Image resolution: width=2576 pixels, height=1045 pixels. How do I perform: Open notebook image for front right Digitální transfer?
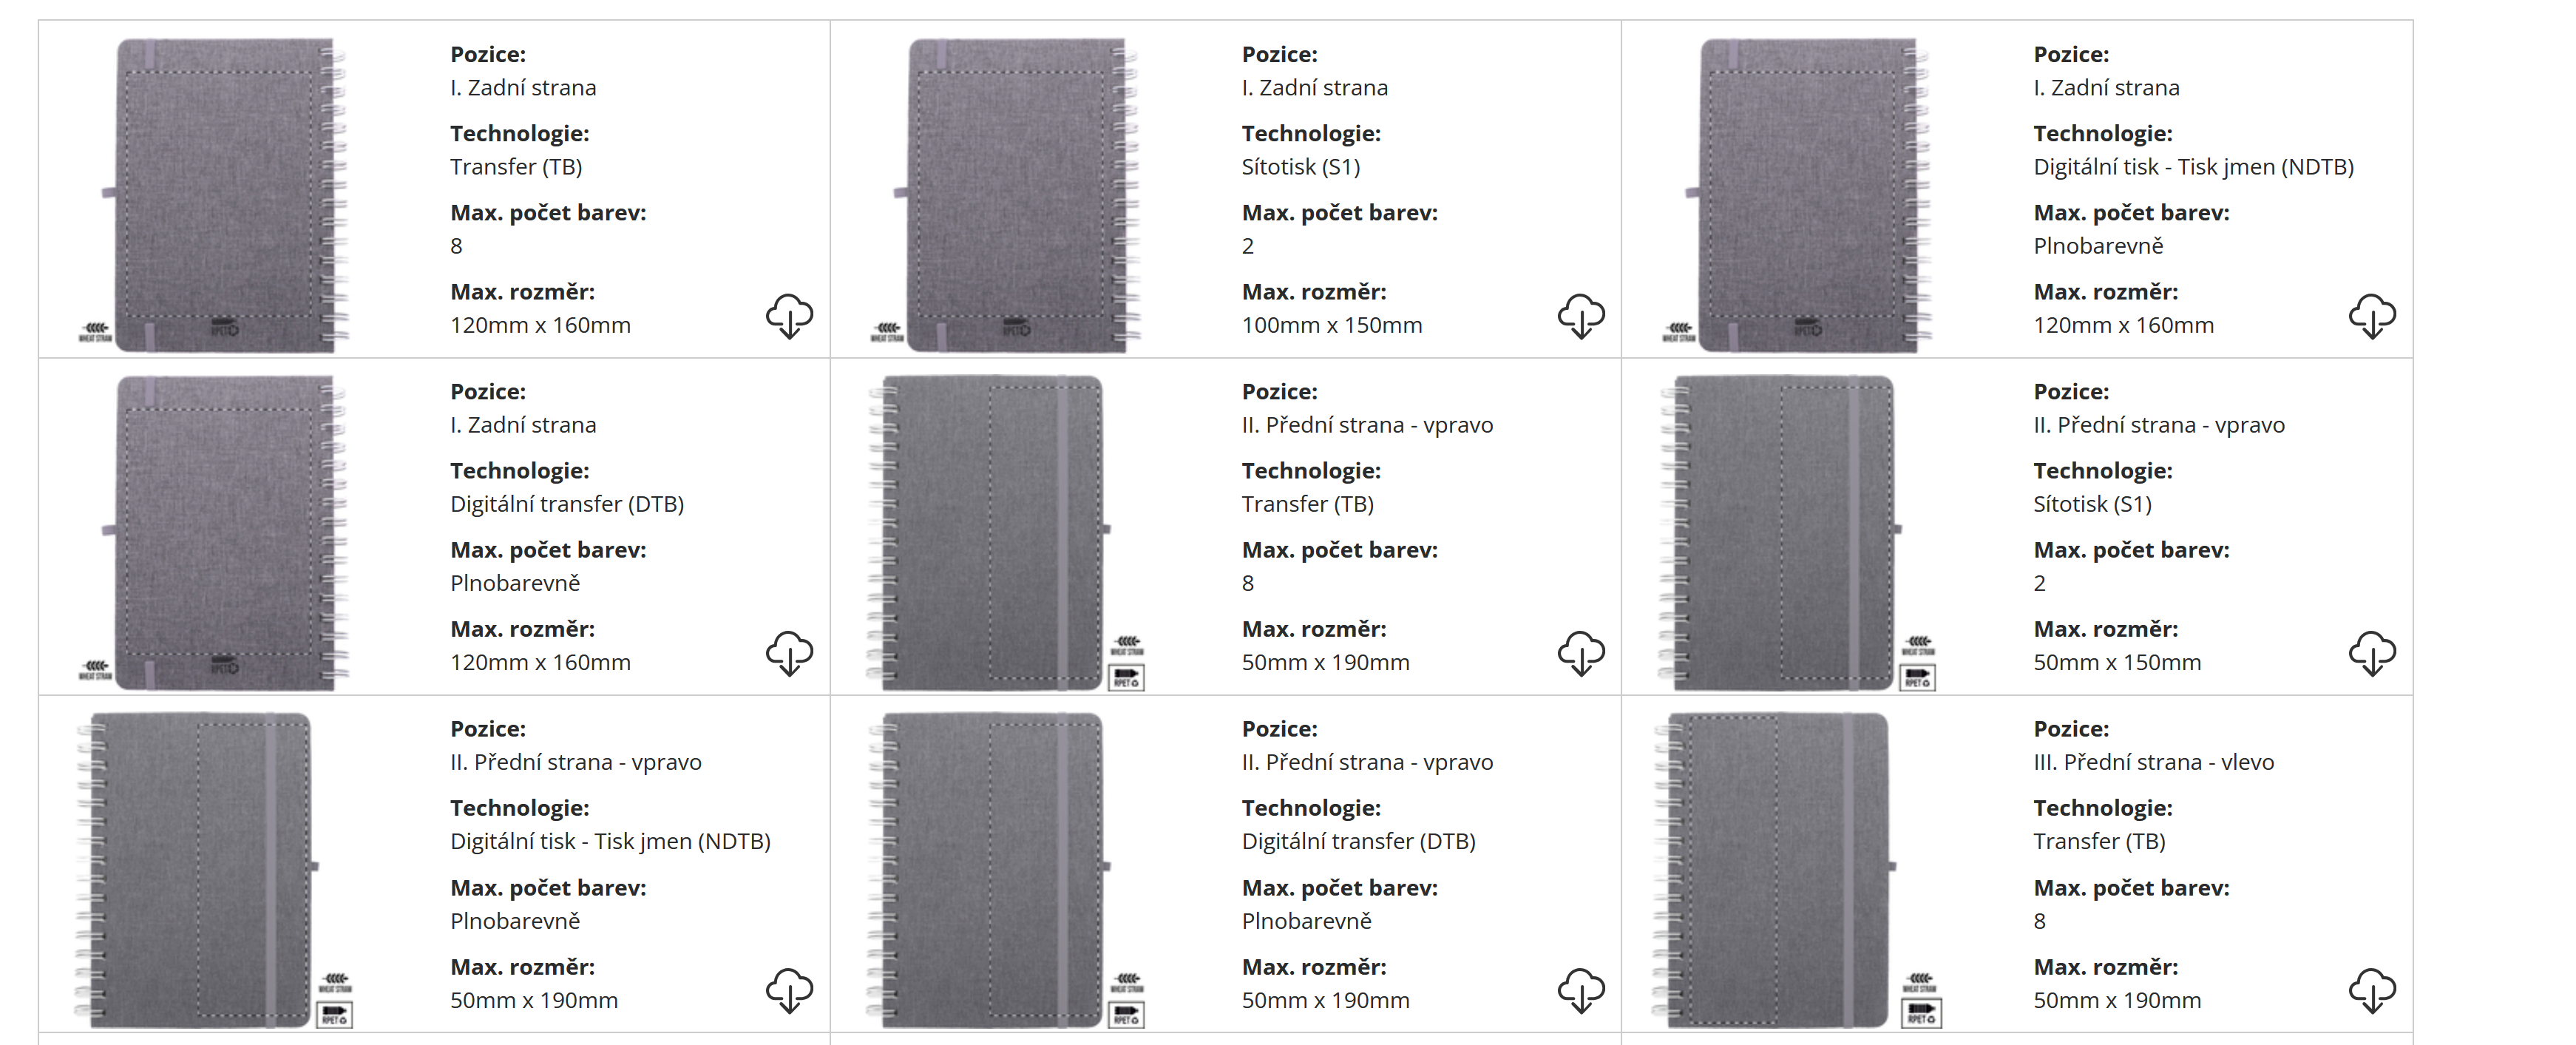pos(1006,870)
